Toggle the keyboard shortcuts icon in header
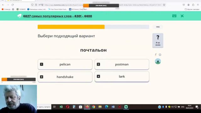Image resolution: width=201 pixels, height=113 pixels. tap(174, 16)
